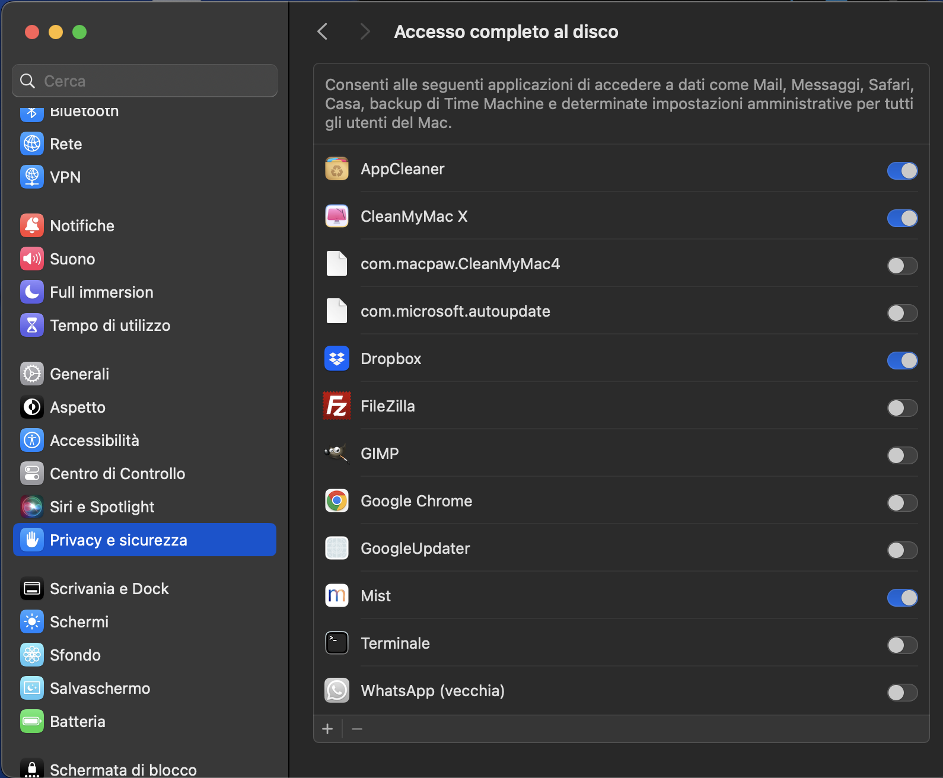Open Scrivania e Dock settings
943x778 pixels.
click(145, 588)
